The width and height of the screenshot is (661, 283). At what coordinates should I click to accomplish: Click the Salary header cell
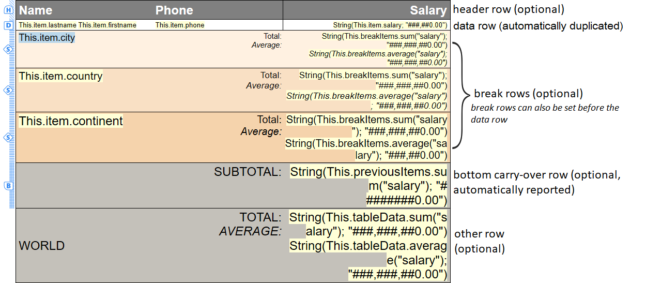tap(428, 10)
